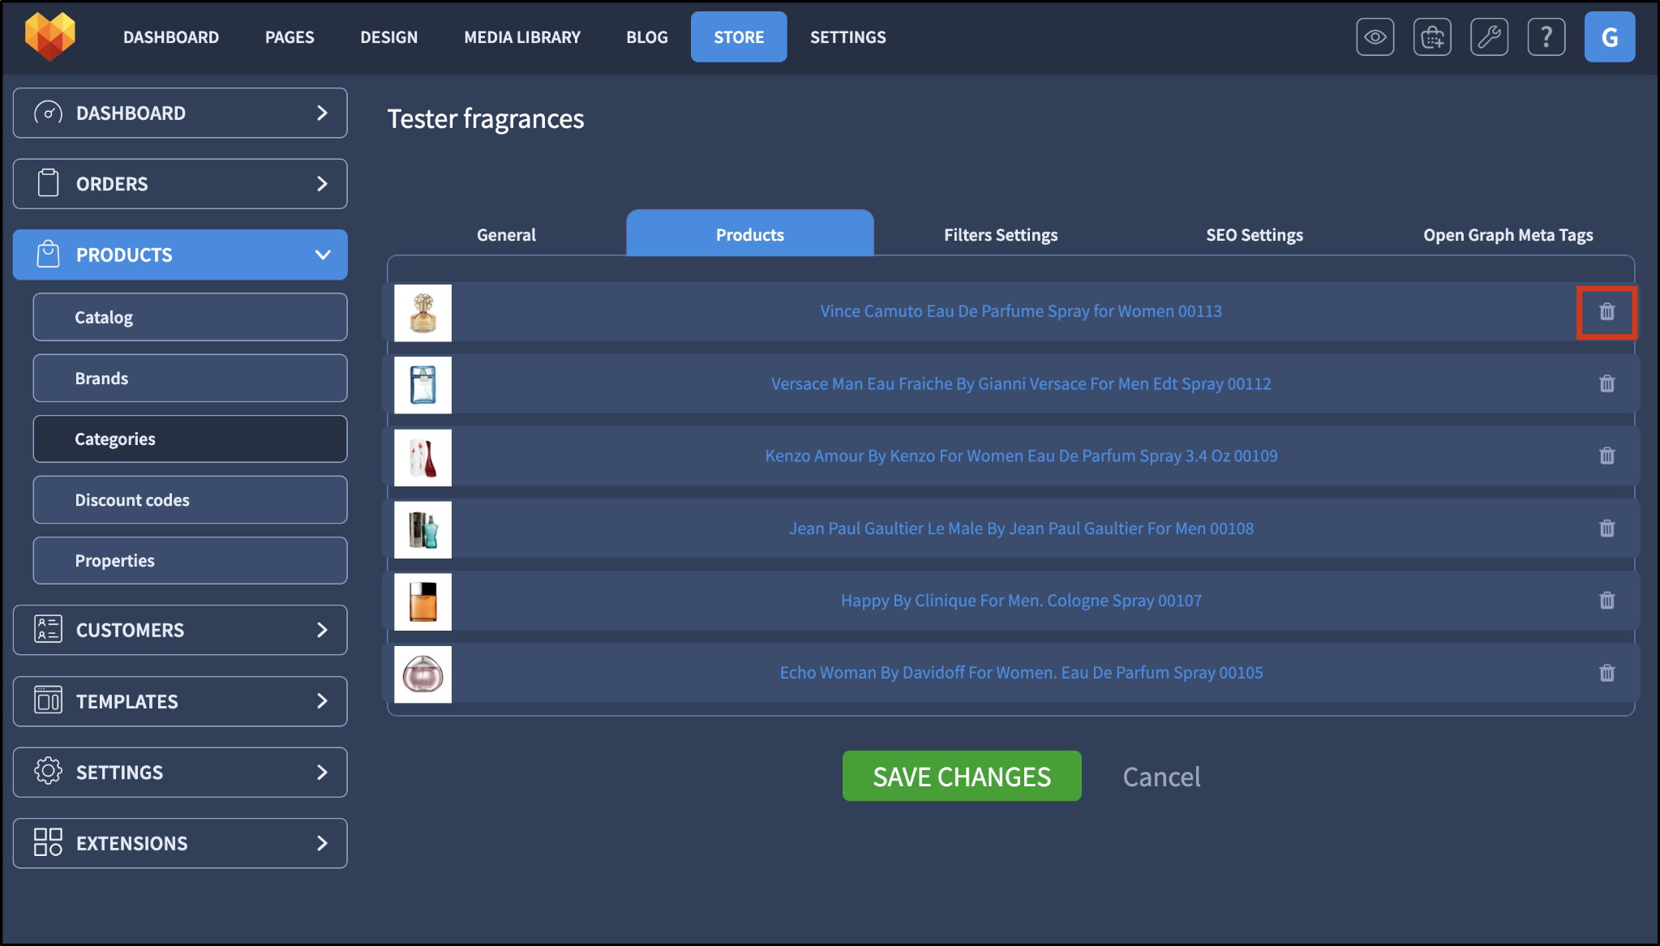Open Pages in the top navigation

tap(290, 37)
